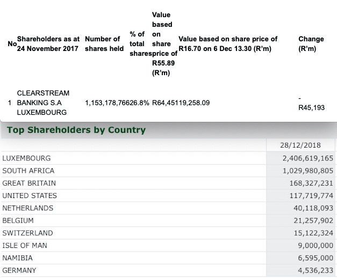The height and width of the screenshot is (278, 337).
Task: Select the GREAT BRITAIN country row
Action: click(168, 183)
